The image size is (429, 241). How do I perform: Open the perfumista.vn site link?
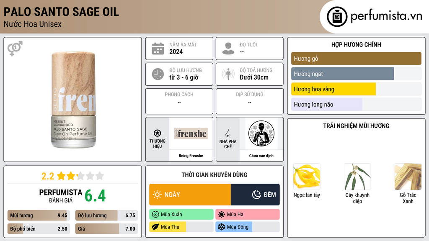point(386,16)
